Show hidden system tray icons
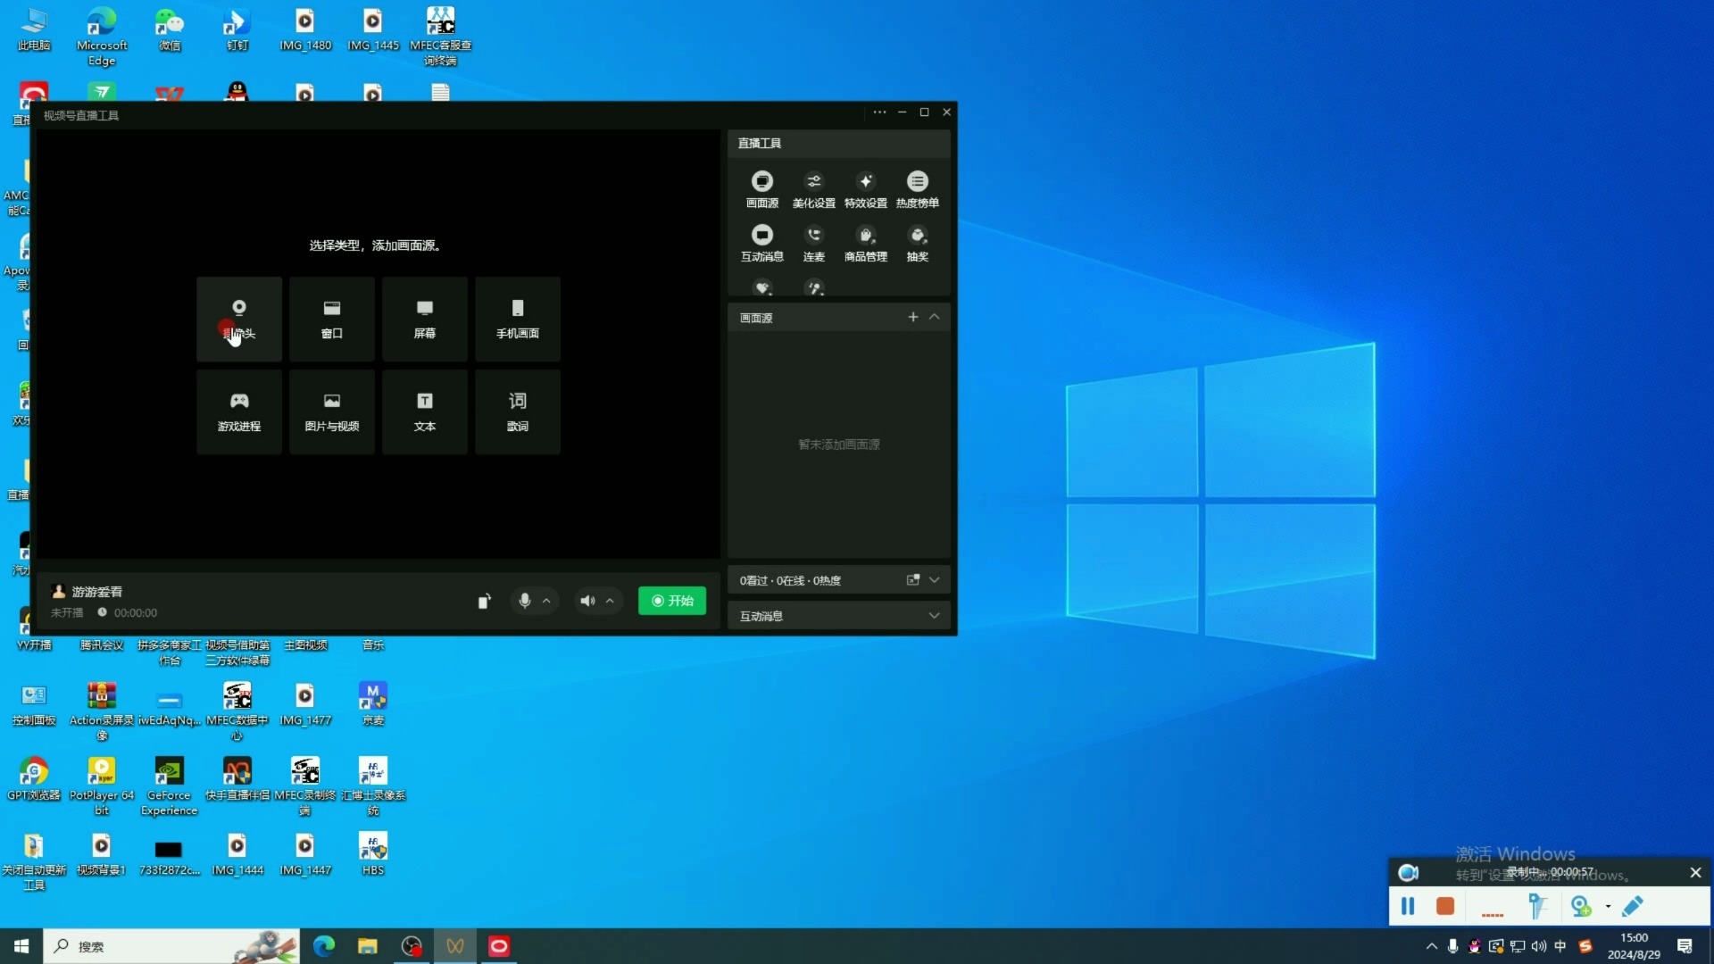Viewport: 1714px width, 964px height. point(1432,946)
